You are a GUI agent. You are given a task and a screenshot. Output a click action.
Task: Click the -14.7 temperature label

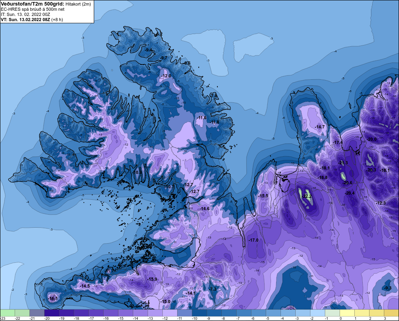point(320,127)
